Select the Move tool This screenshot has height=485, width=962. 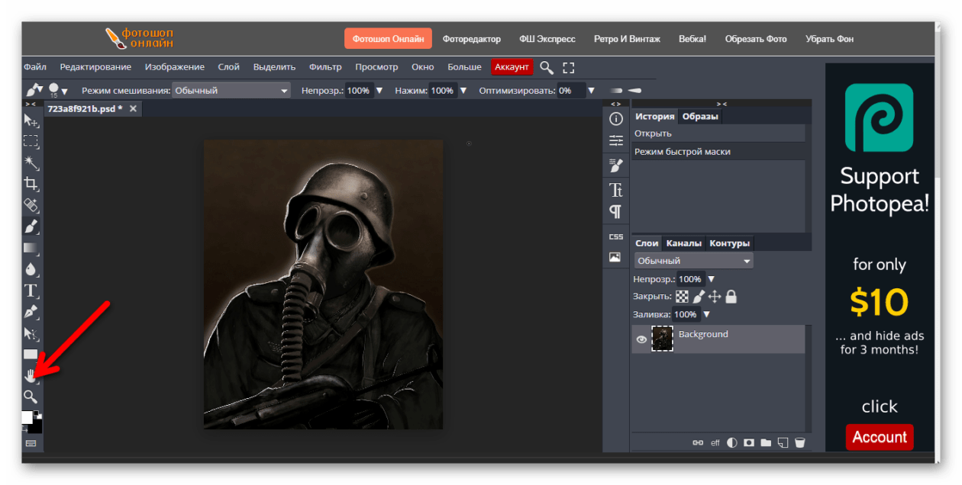(31, 120)
